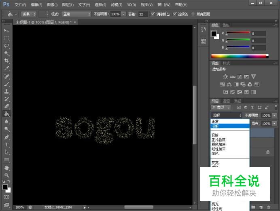
Task: Open the 窗口(W) menu
Action: (x=164, y=4)
